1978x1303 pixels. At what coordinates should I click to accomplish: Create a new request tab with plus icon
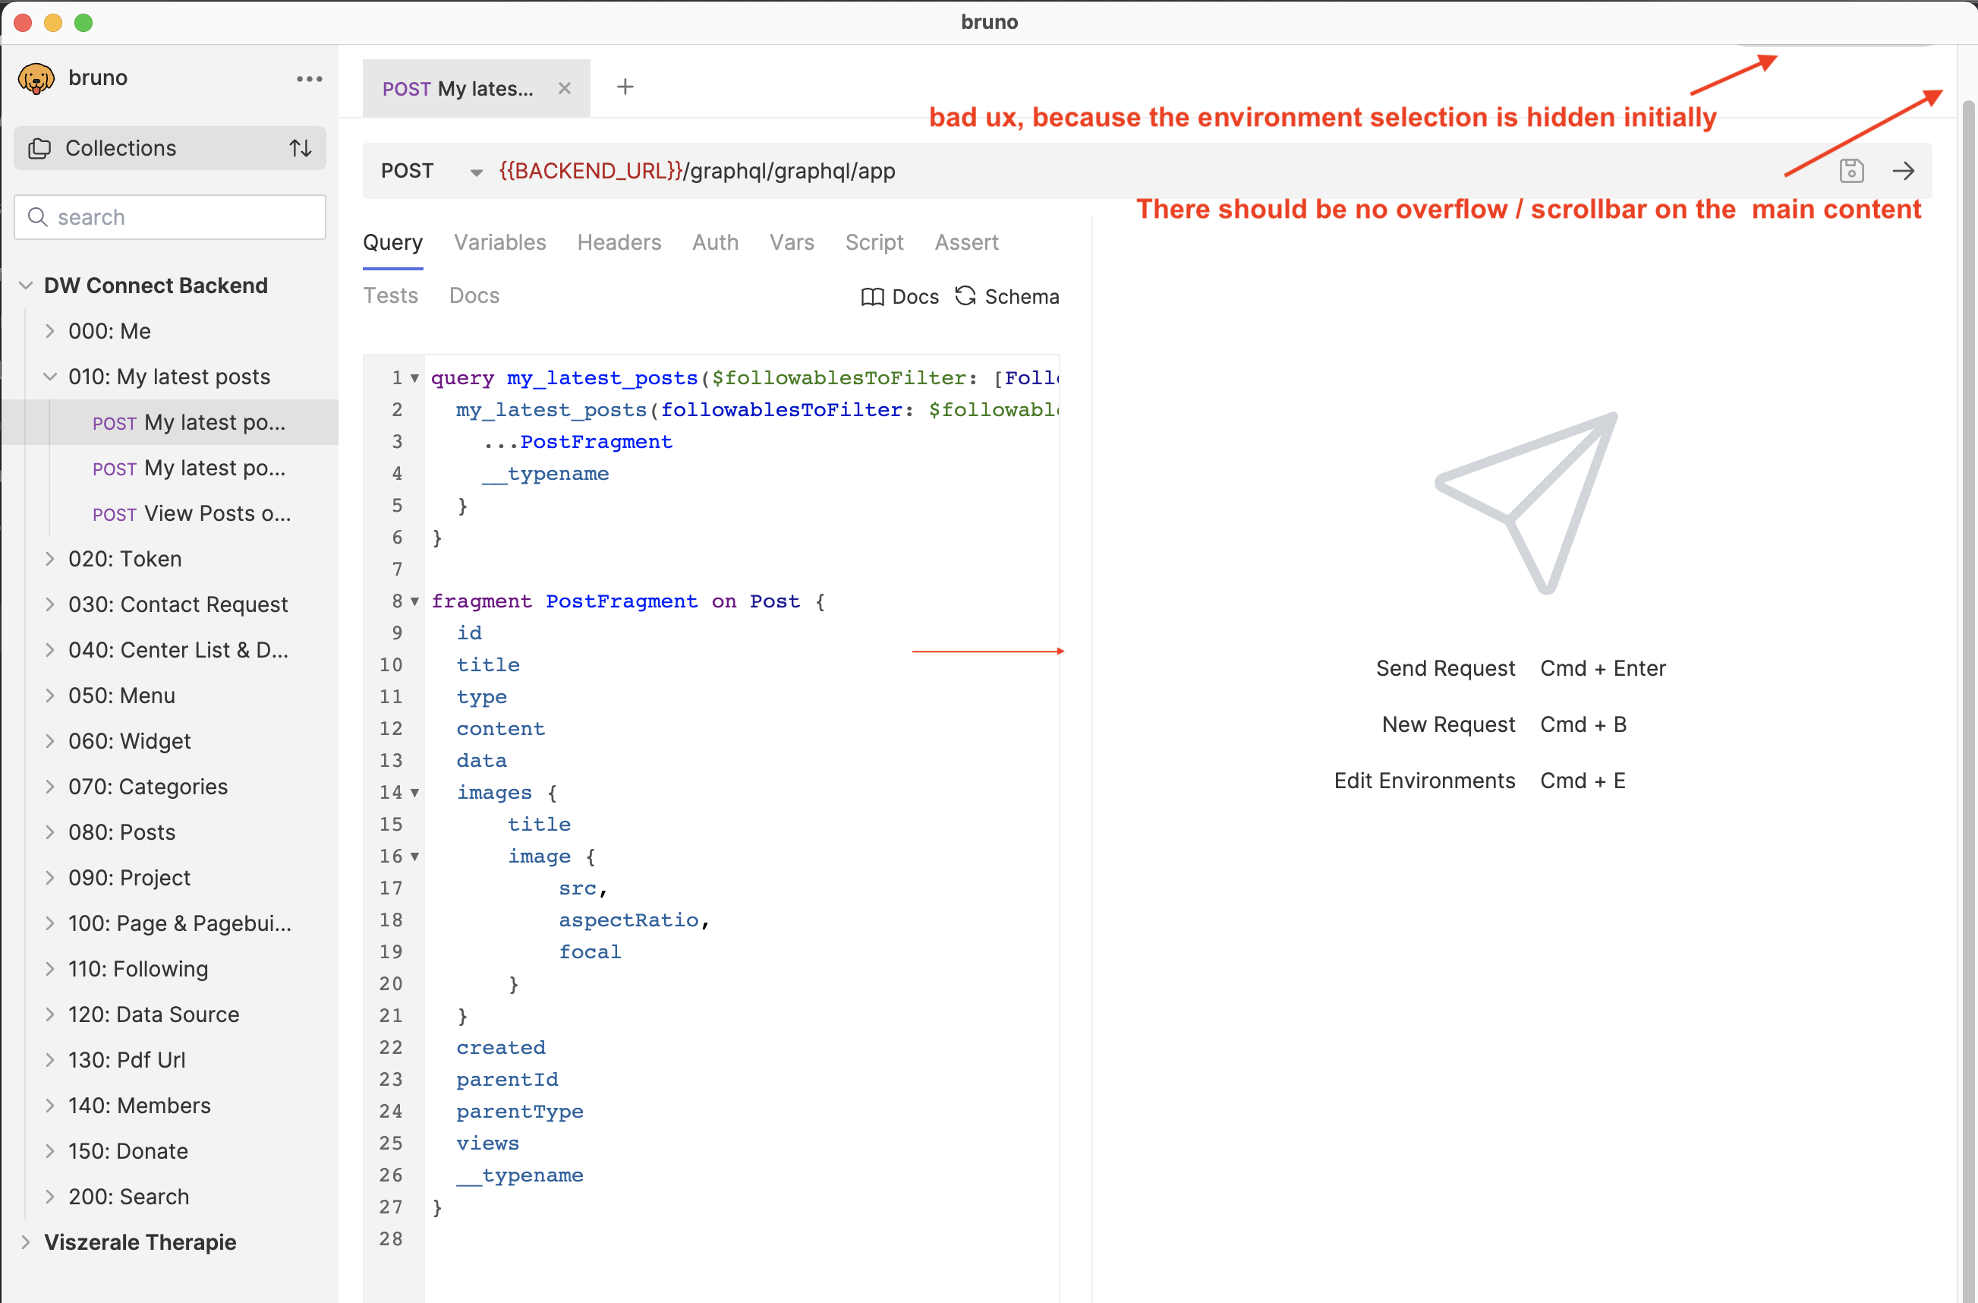[x=625, y=87]
